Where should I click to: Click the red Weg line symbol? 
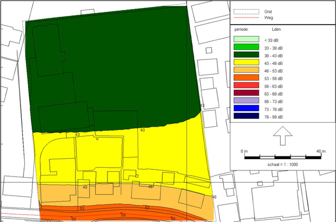point(246,17)
